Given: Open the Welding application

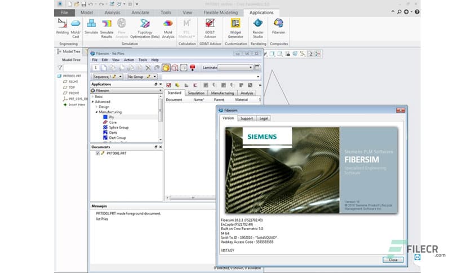Looking at the screenshot, I should click(62, 28).
